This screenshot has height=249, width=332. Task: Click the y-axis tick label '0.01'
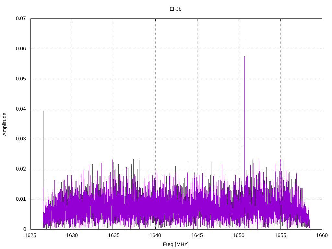point(21,199)
